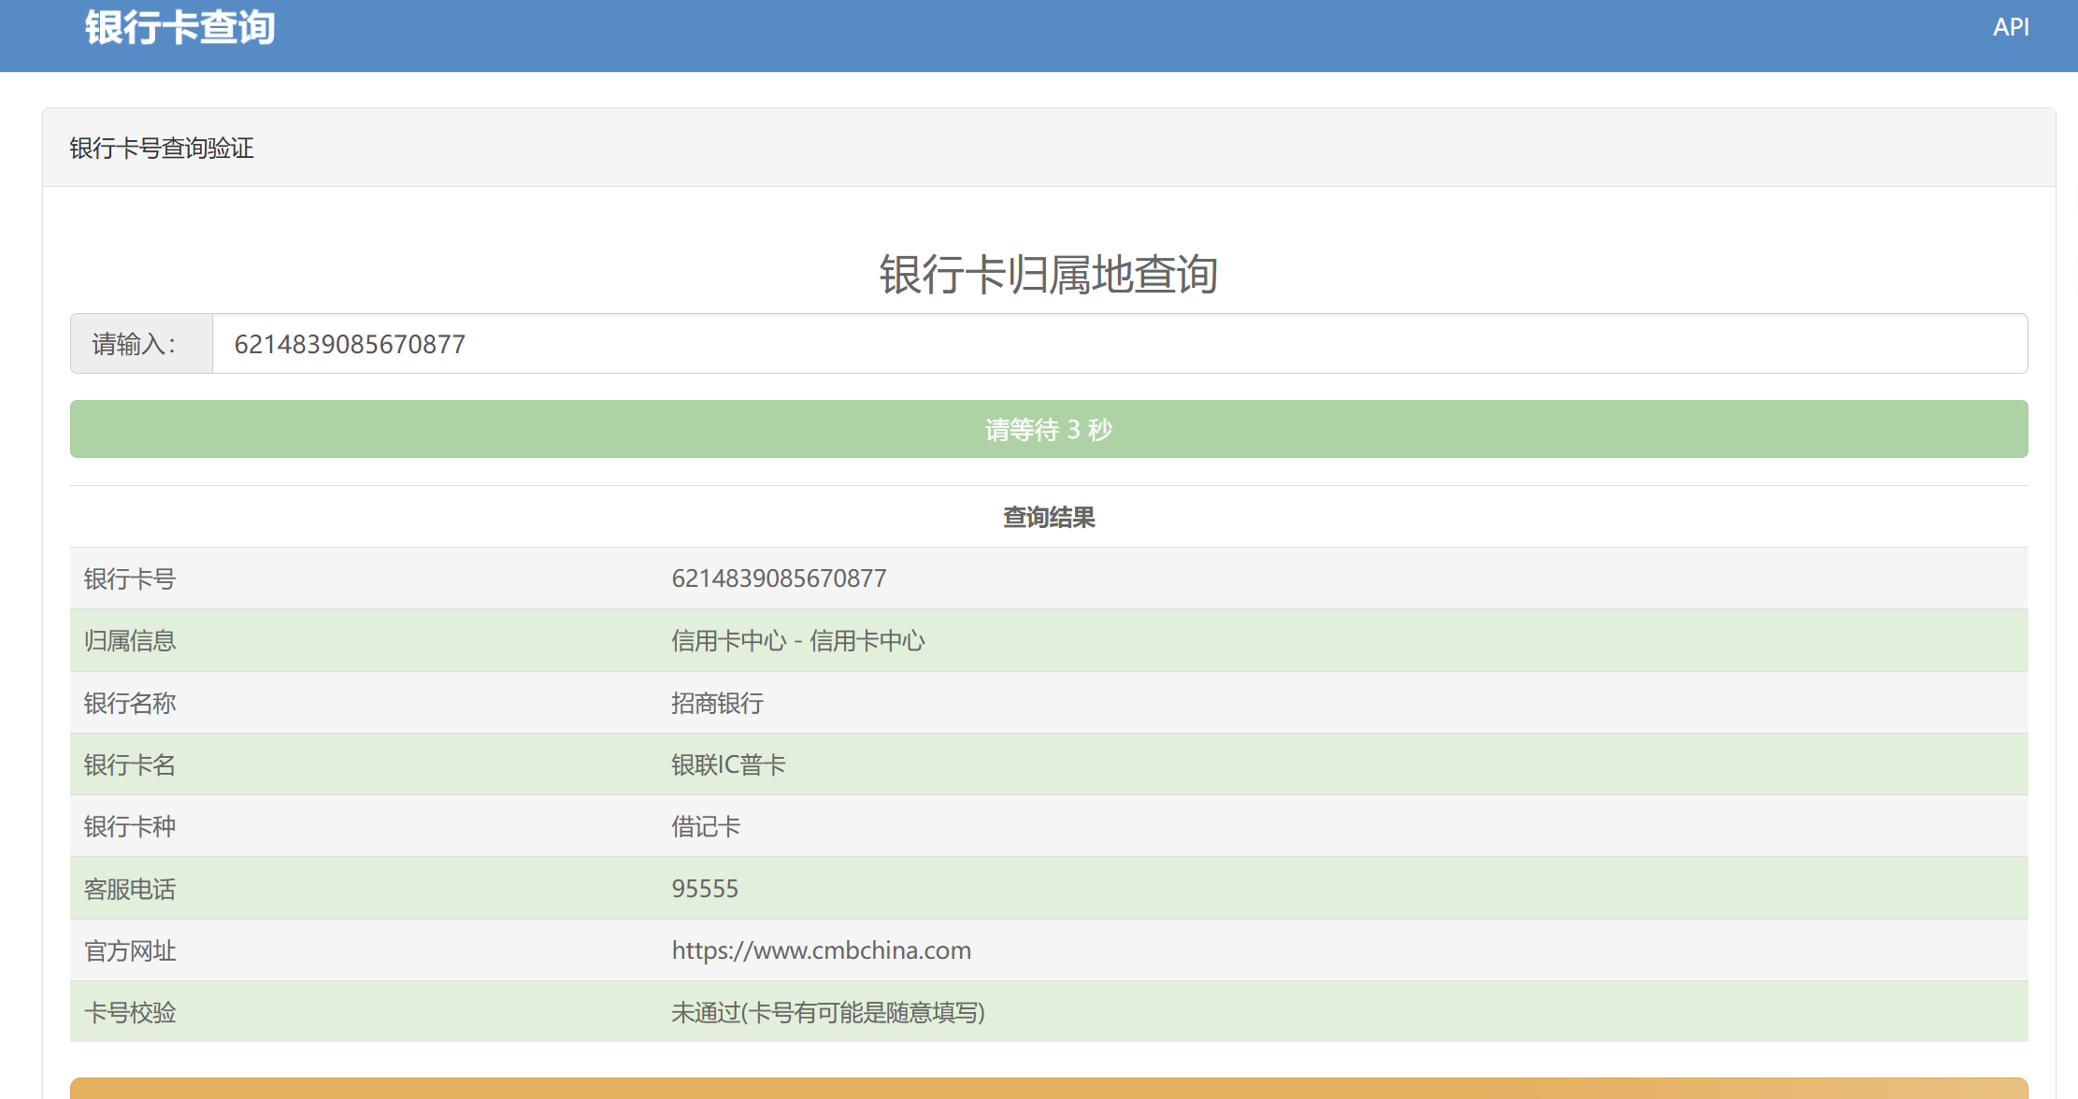Click the 招商银行 bank name value

tap(717, 703)
